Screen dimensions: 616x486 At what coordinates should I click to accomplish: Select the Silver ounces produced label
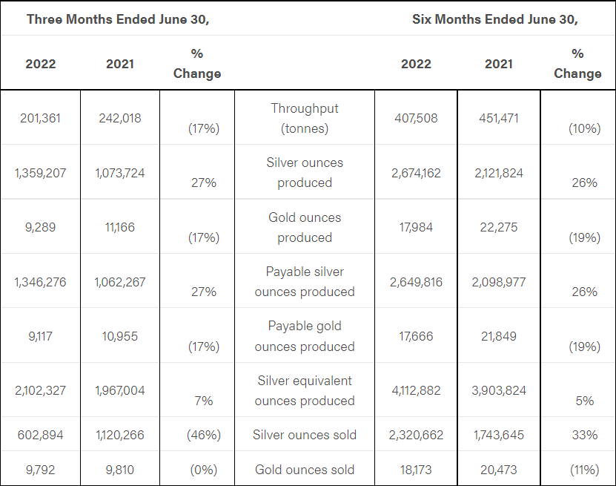[305, 172]
